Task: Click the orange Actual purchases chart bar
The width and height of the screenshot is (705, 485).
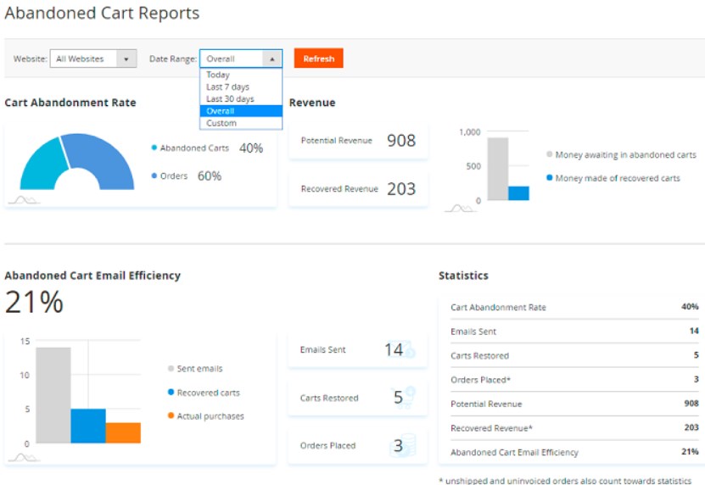Action: [x=123, y=432]
